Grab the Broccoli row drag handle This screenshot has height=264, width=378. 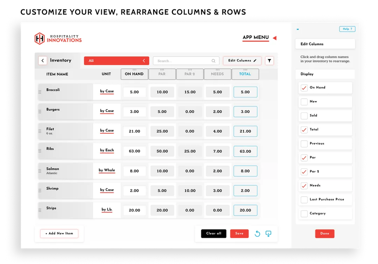[40, 92]
